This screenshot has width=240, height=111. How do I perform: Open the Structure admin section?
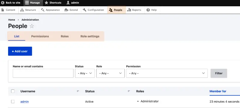tap(28, 10)
